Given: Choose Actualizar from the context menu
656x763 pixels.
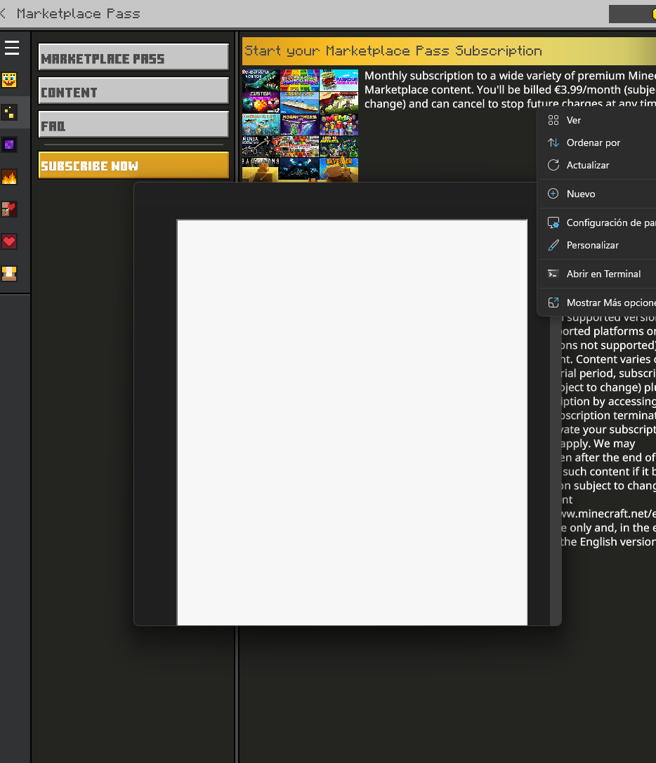Looking at the screenshot, I should click(598, 165).
